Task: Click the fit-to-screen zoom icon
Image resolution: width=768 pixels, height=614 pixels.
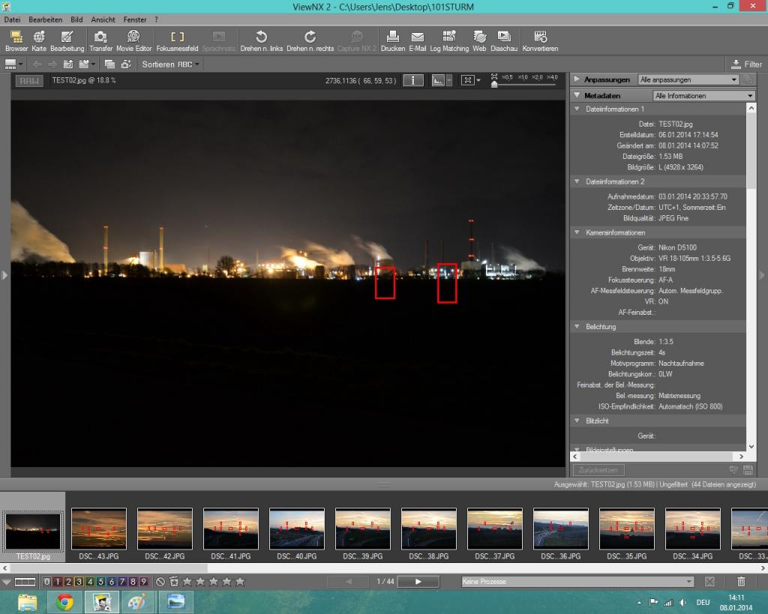Action: tap(468, 80)
